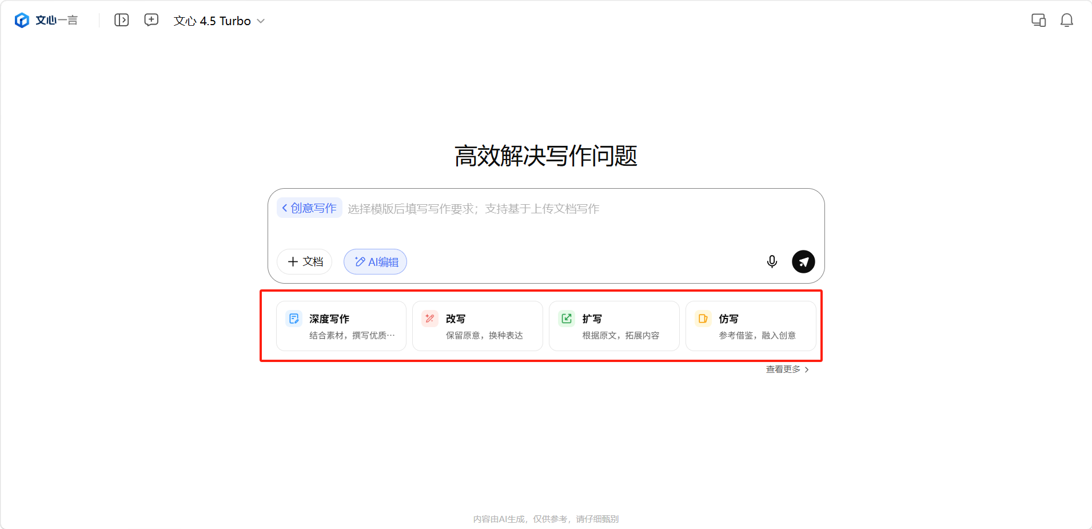
Task: Open the 查看更多 link
Action: (x=787, y=369)
